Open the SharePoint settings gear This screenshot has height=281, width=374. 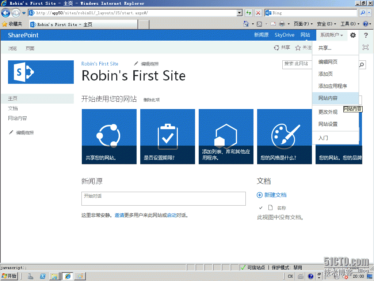pyautogui.click(x=353, y=35)
